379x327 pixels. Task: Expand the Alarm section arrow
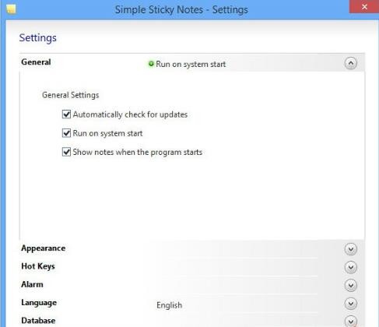tap(351, 286)
